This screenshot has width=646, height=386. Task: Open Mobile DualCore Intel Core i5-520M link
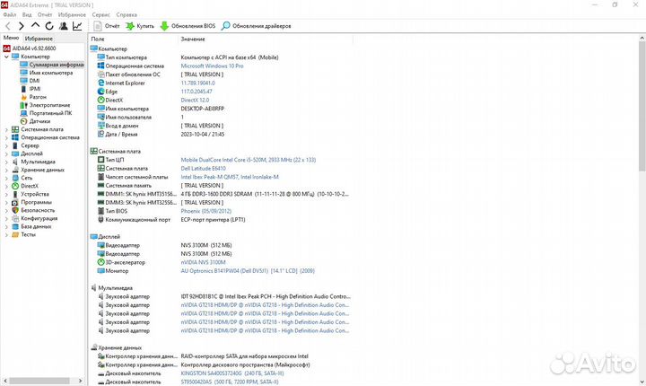point(248,160)
